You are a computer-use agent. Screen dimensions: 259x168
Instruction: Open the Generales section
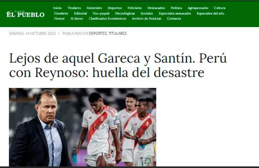point(94,8)
